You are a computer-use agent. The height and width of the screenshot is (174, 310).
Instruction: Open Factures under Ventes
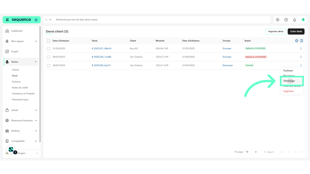(16, 82)
